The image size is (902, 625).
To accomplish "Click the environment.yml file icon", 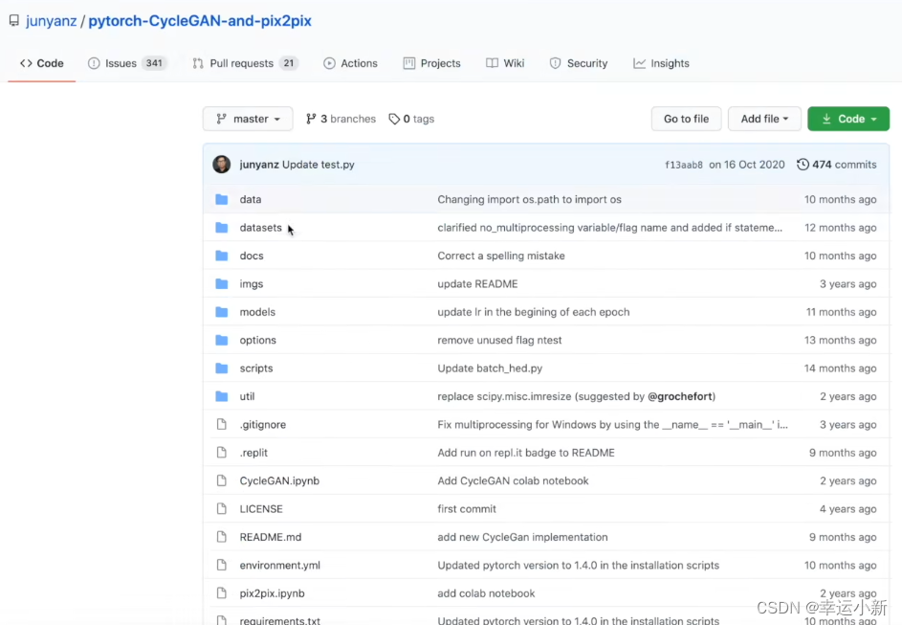I will [x=222, y=565].
